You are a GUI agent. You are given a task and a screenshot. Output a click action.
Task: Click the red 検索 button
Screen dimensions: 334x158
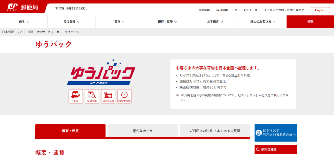pyautogui.click(x=310, y=22)
